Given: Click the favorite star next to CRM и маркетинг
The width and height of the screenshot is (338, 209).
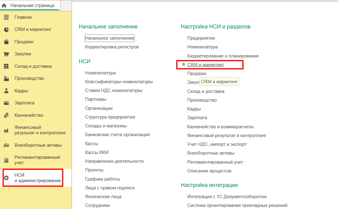Looking at the screenshot, I should point(183,64).
